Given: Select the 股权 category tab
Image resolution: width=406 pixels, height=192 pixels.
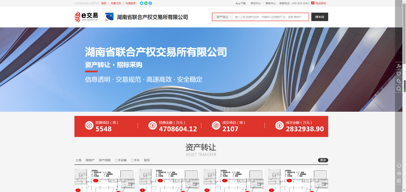Looking at the screenshot, I should click(x=147, y=160).
